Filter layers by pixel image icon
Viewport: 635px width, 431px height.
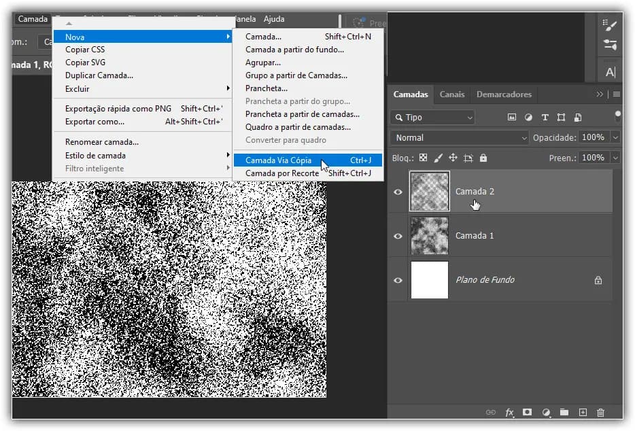[512, 118]
